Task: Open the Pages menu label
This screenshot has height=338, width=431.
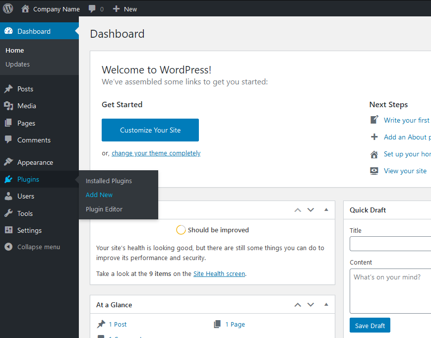Action: pos(26,123)
